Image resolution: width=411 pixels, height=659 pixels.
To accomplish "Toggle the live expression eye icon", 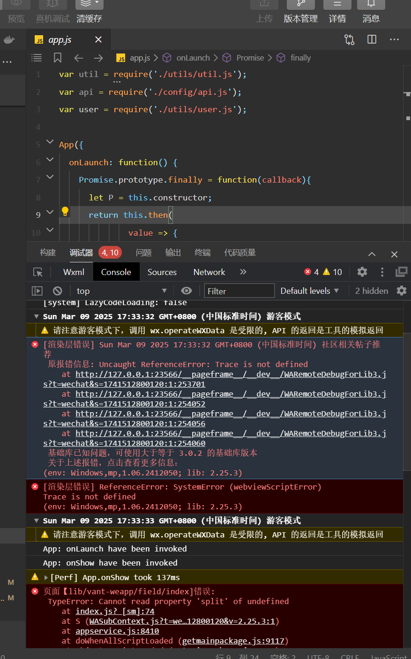I will point(187,291).
